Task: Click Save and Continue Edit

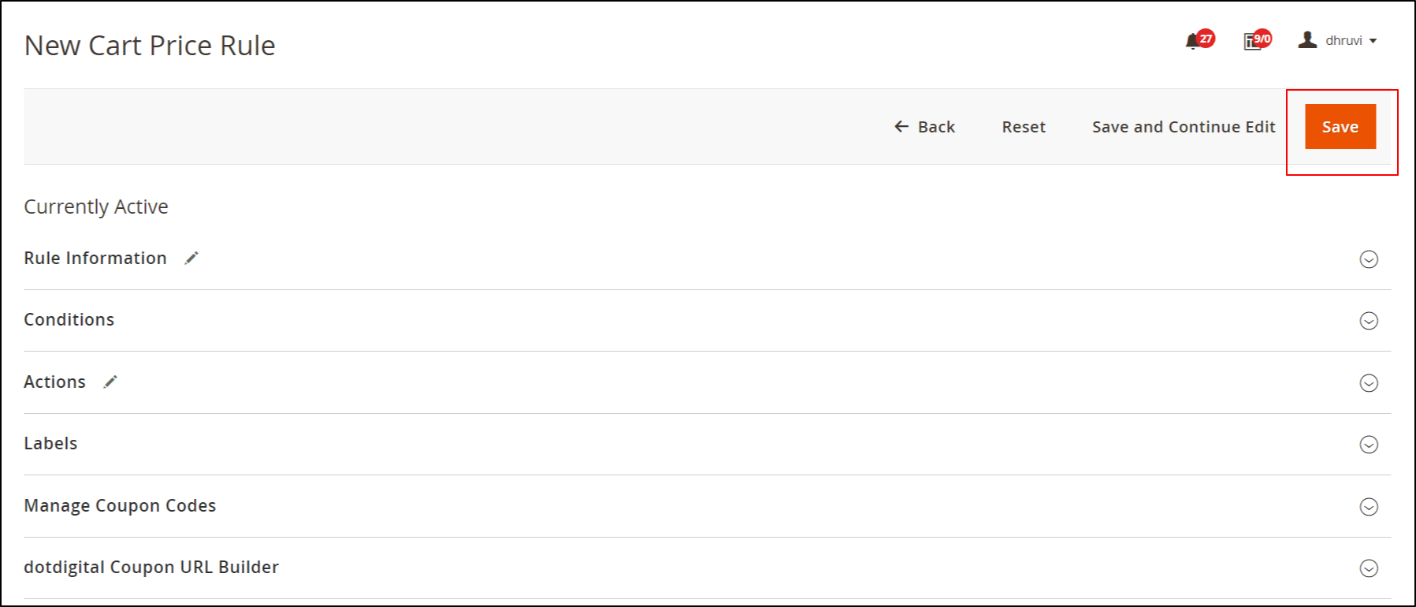Action: [1184, 126]
